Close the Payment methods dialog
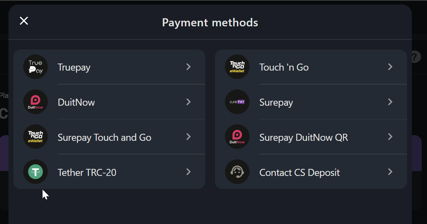427x224 pixels. click(x=24, y=21)
